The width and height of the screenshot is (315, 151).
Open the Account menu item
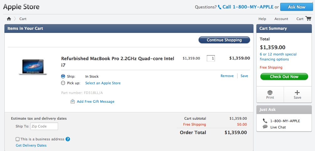point(281,19)
